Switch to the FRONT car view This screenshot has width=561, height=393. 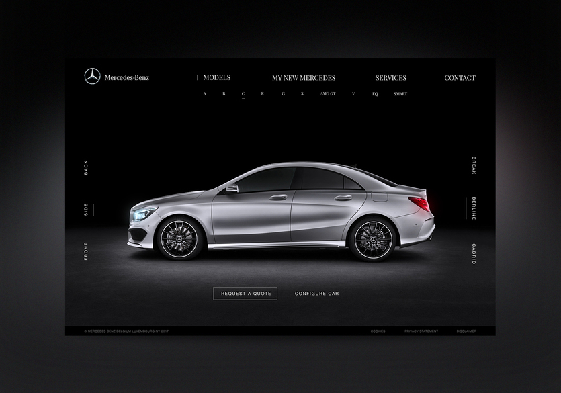pos(86,251)
